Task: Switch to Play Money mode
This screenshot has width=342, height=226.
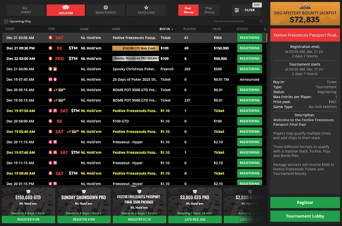Action: tap(209, 10)
